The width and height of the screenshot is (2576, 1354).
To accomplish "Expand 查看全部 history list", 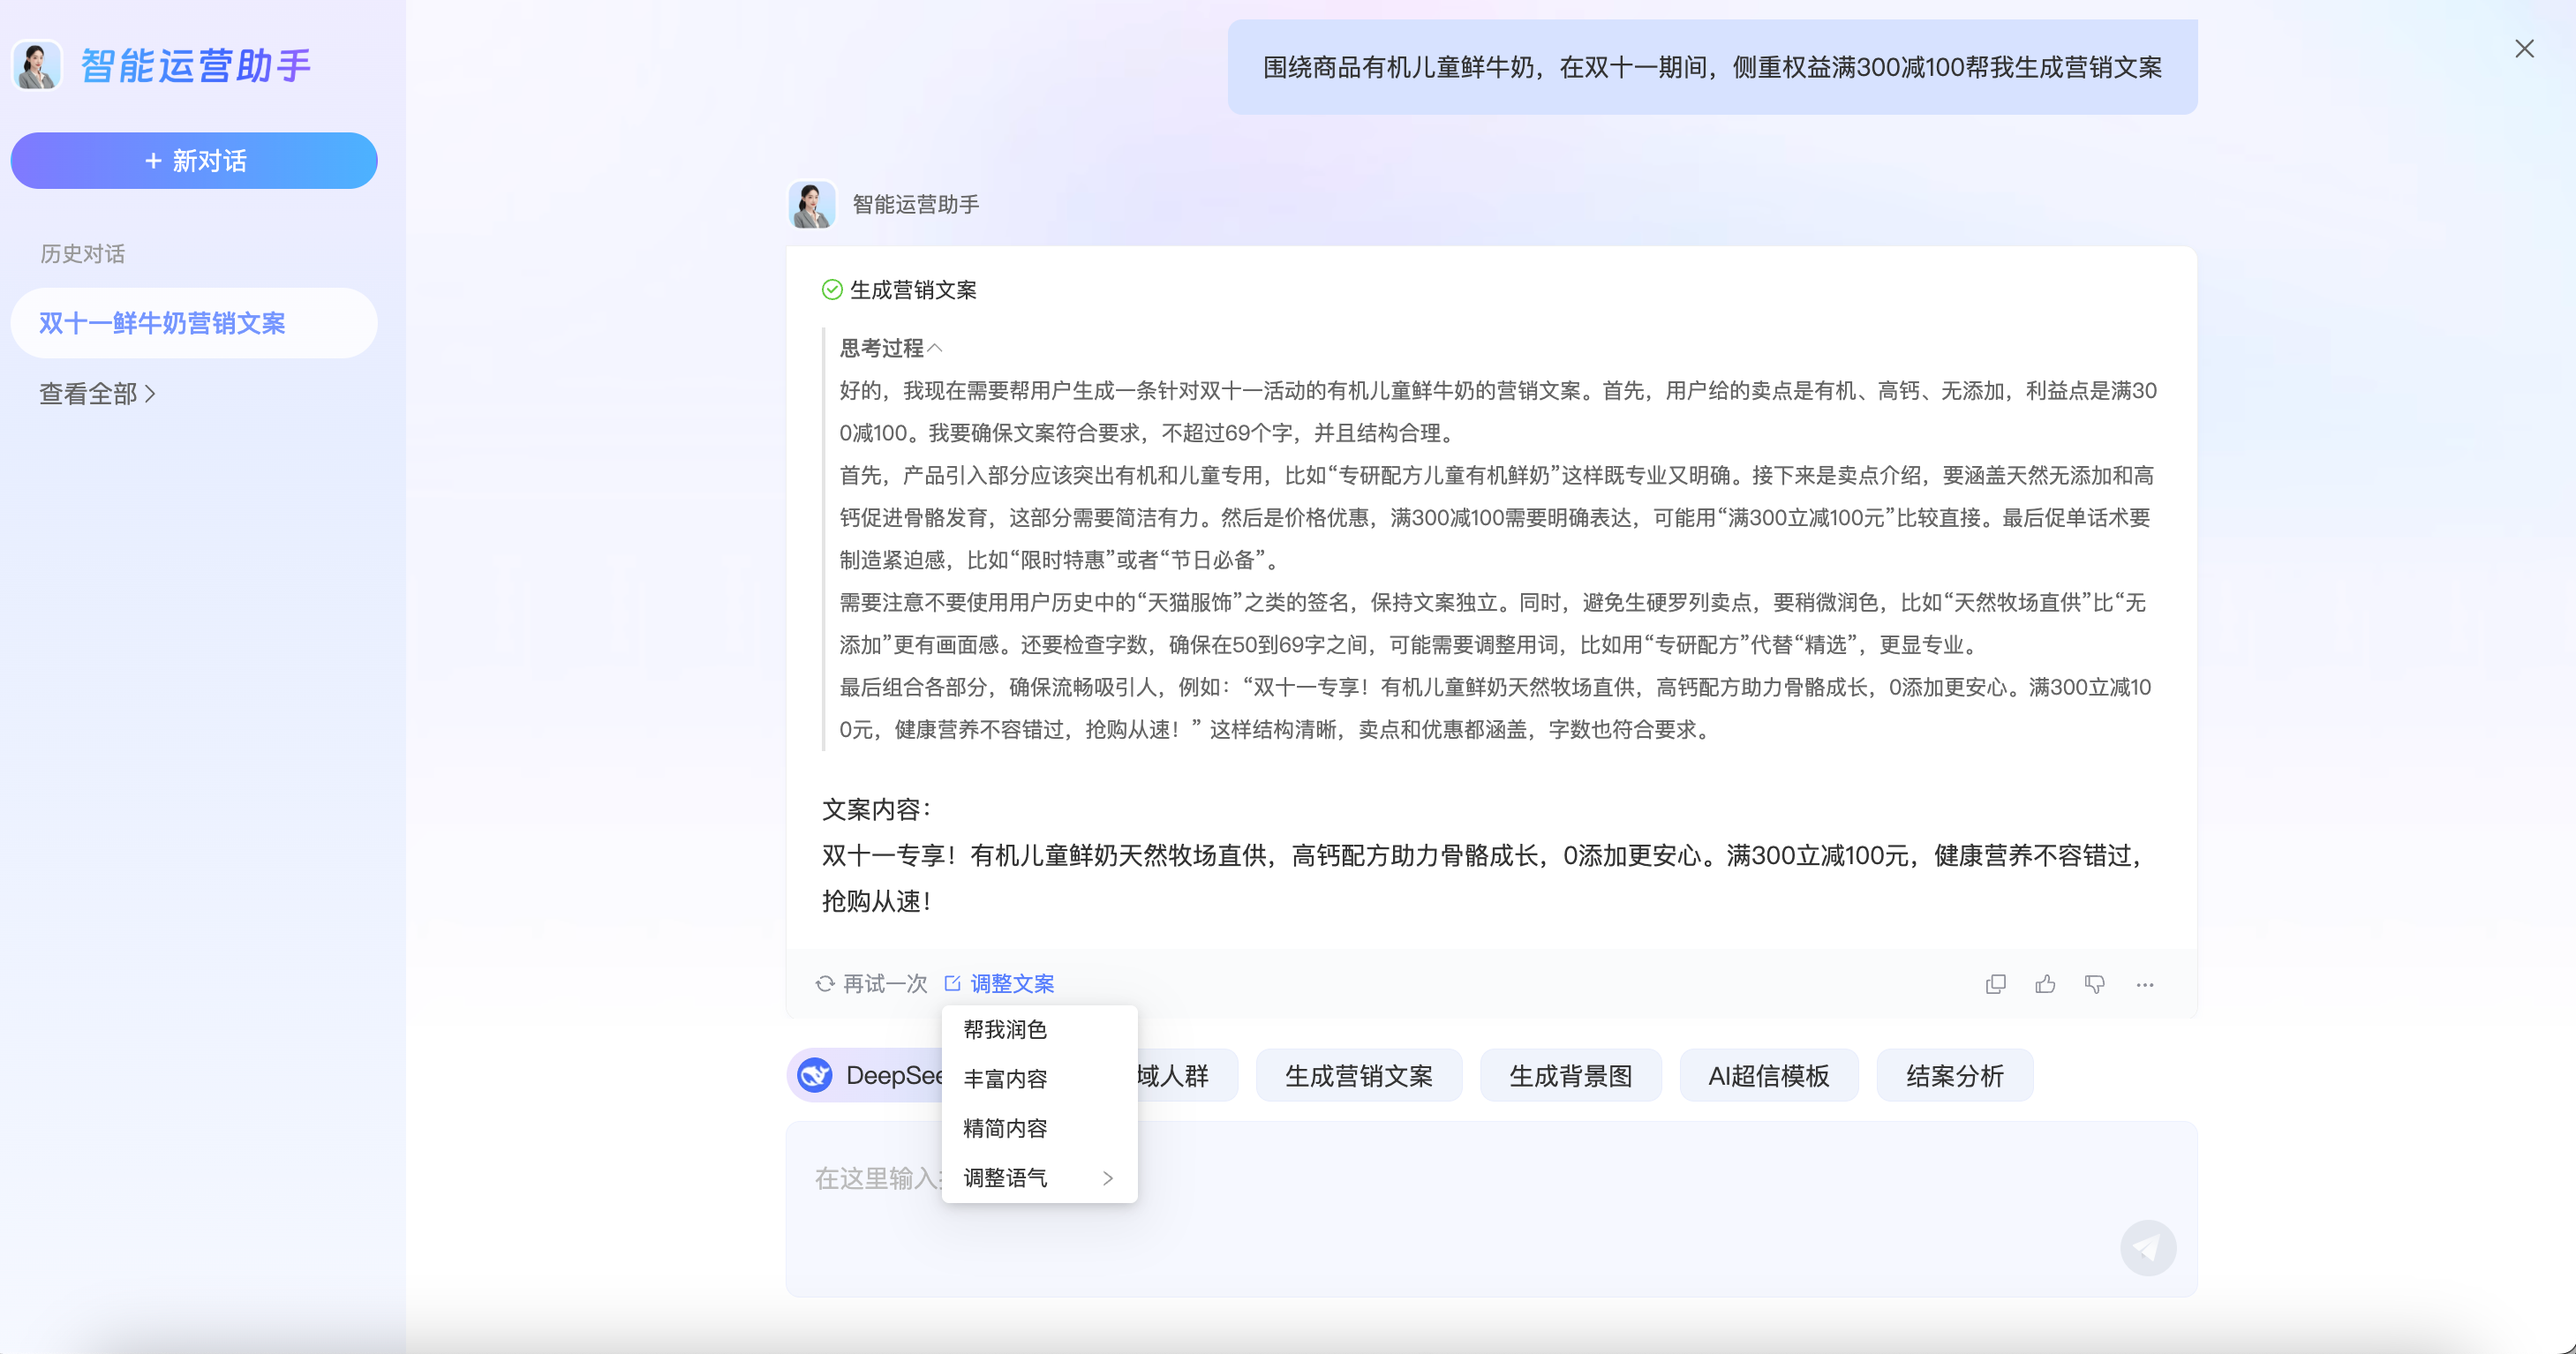I will [97, 394].
